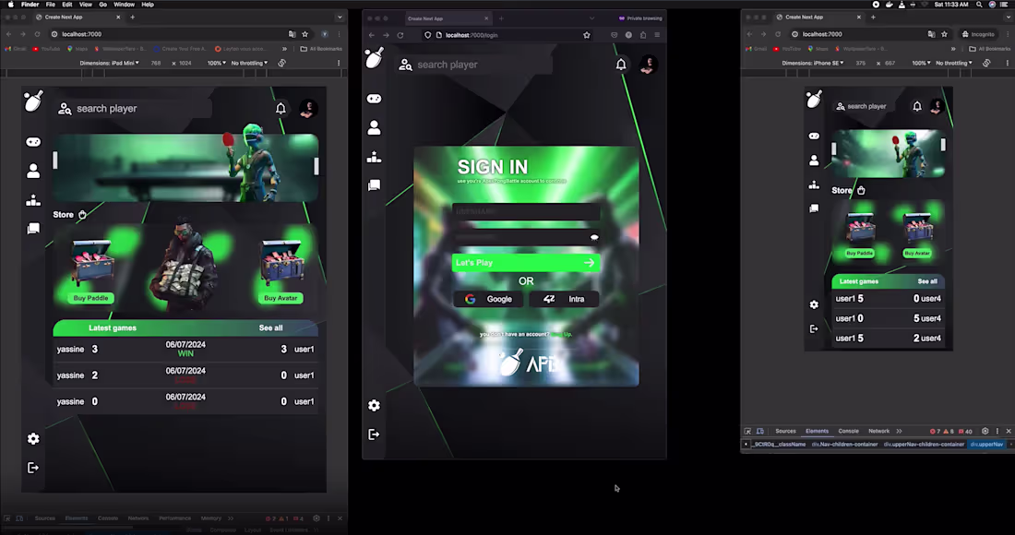Open the leaderboard icon in the login window sidebar
The image size is (1015, 535).
point(374,157)
